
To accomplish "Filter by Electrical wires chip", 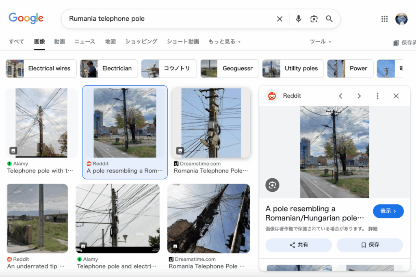I will 41,69.
